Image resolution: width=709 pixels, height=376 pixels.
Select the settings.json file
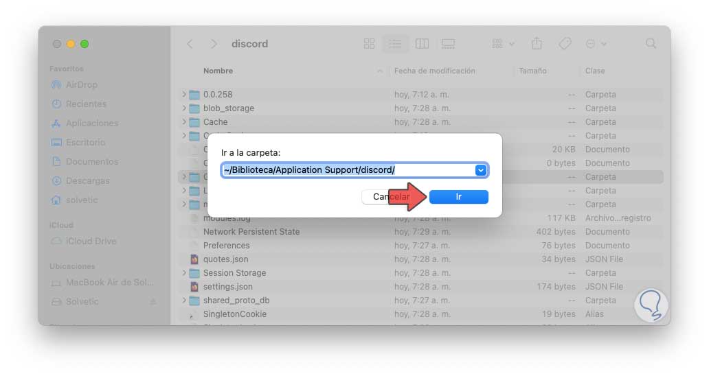(421, 287)
